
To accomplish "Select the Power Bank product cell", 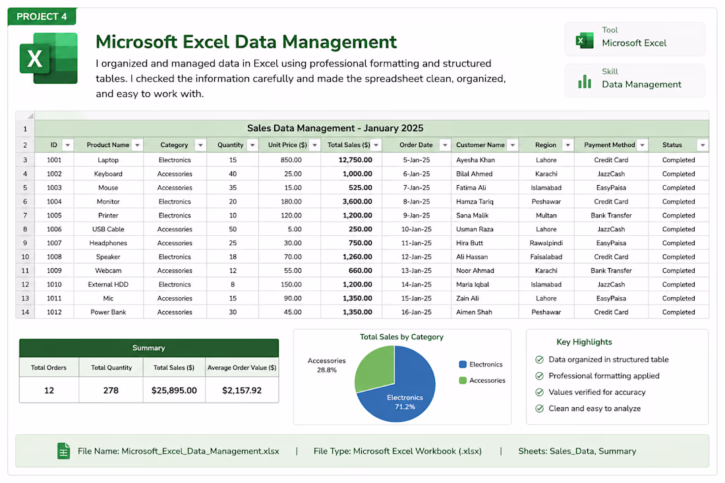I will 108,312.
